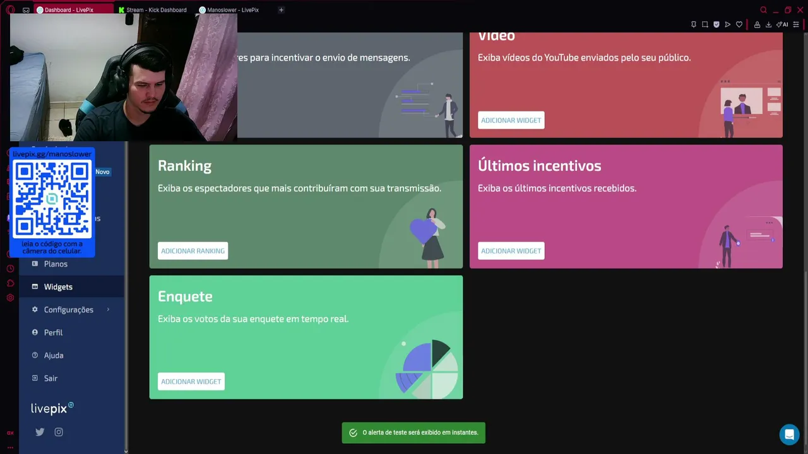Click the send arrow icon in the toolbar
This screenshot has width=808, height=454.
point(728,25)
